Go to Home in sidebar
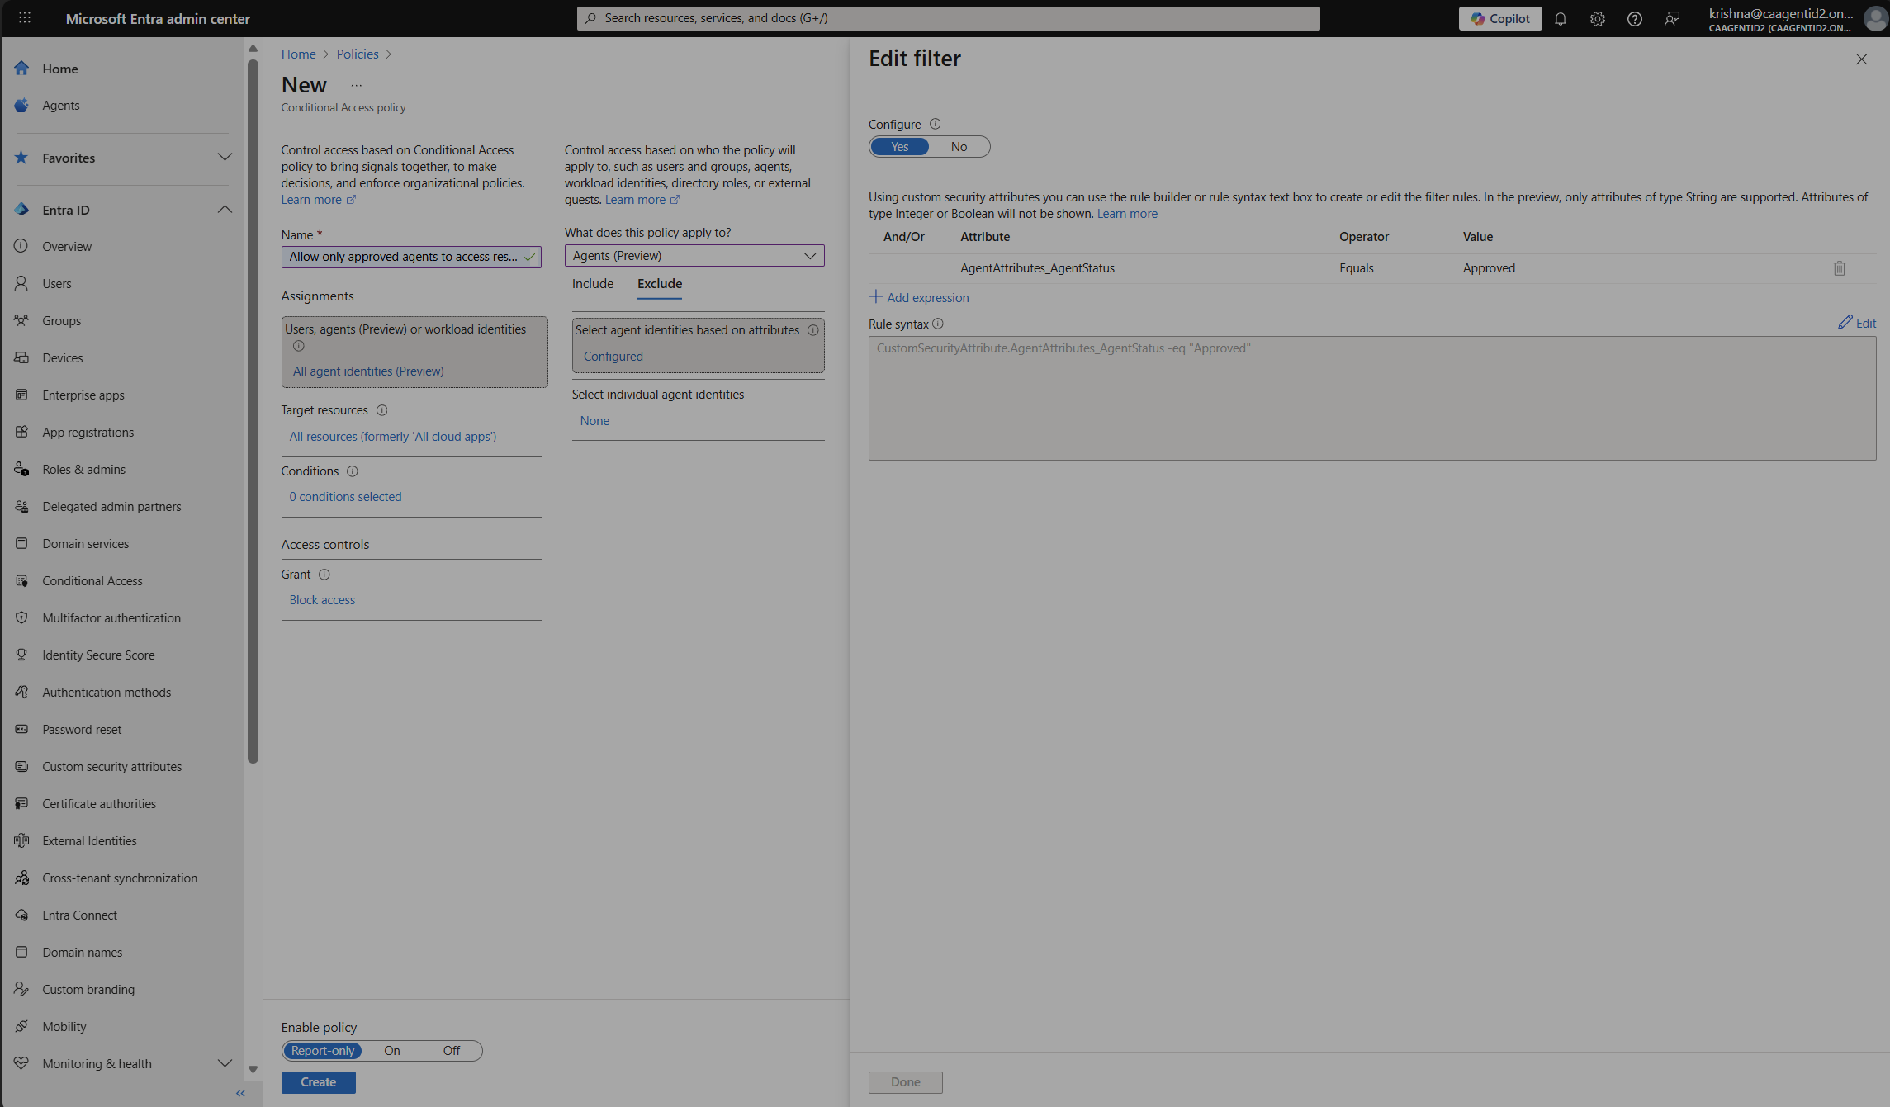 pos(59,69)
